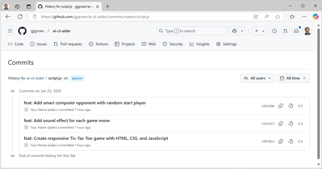
Task: Copy full SHA for commit e5b220b
Action: tap(280, 106)
